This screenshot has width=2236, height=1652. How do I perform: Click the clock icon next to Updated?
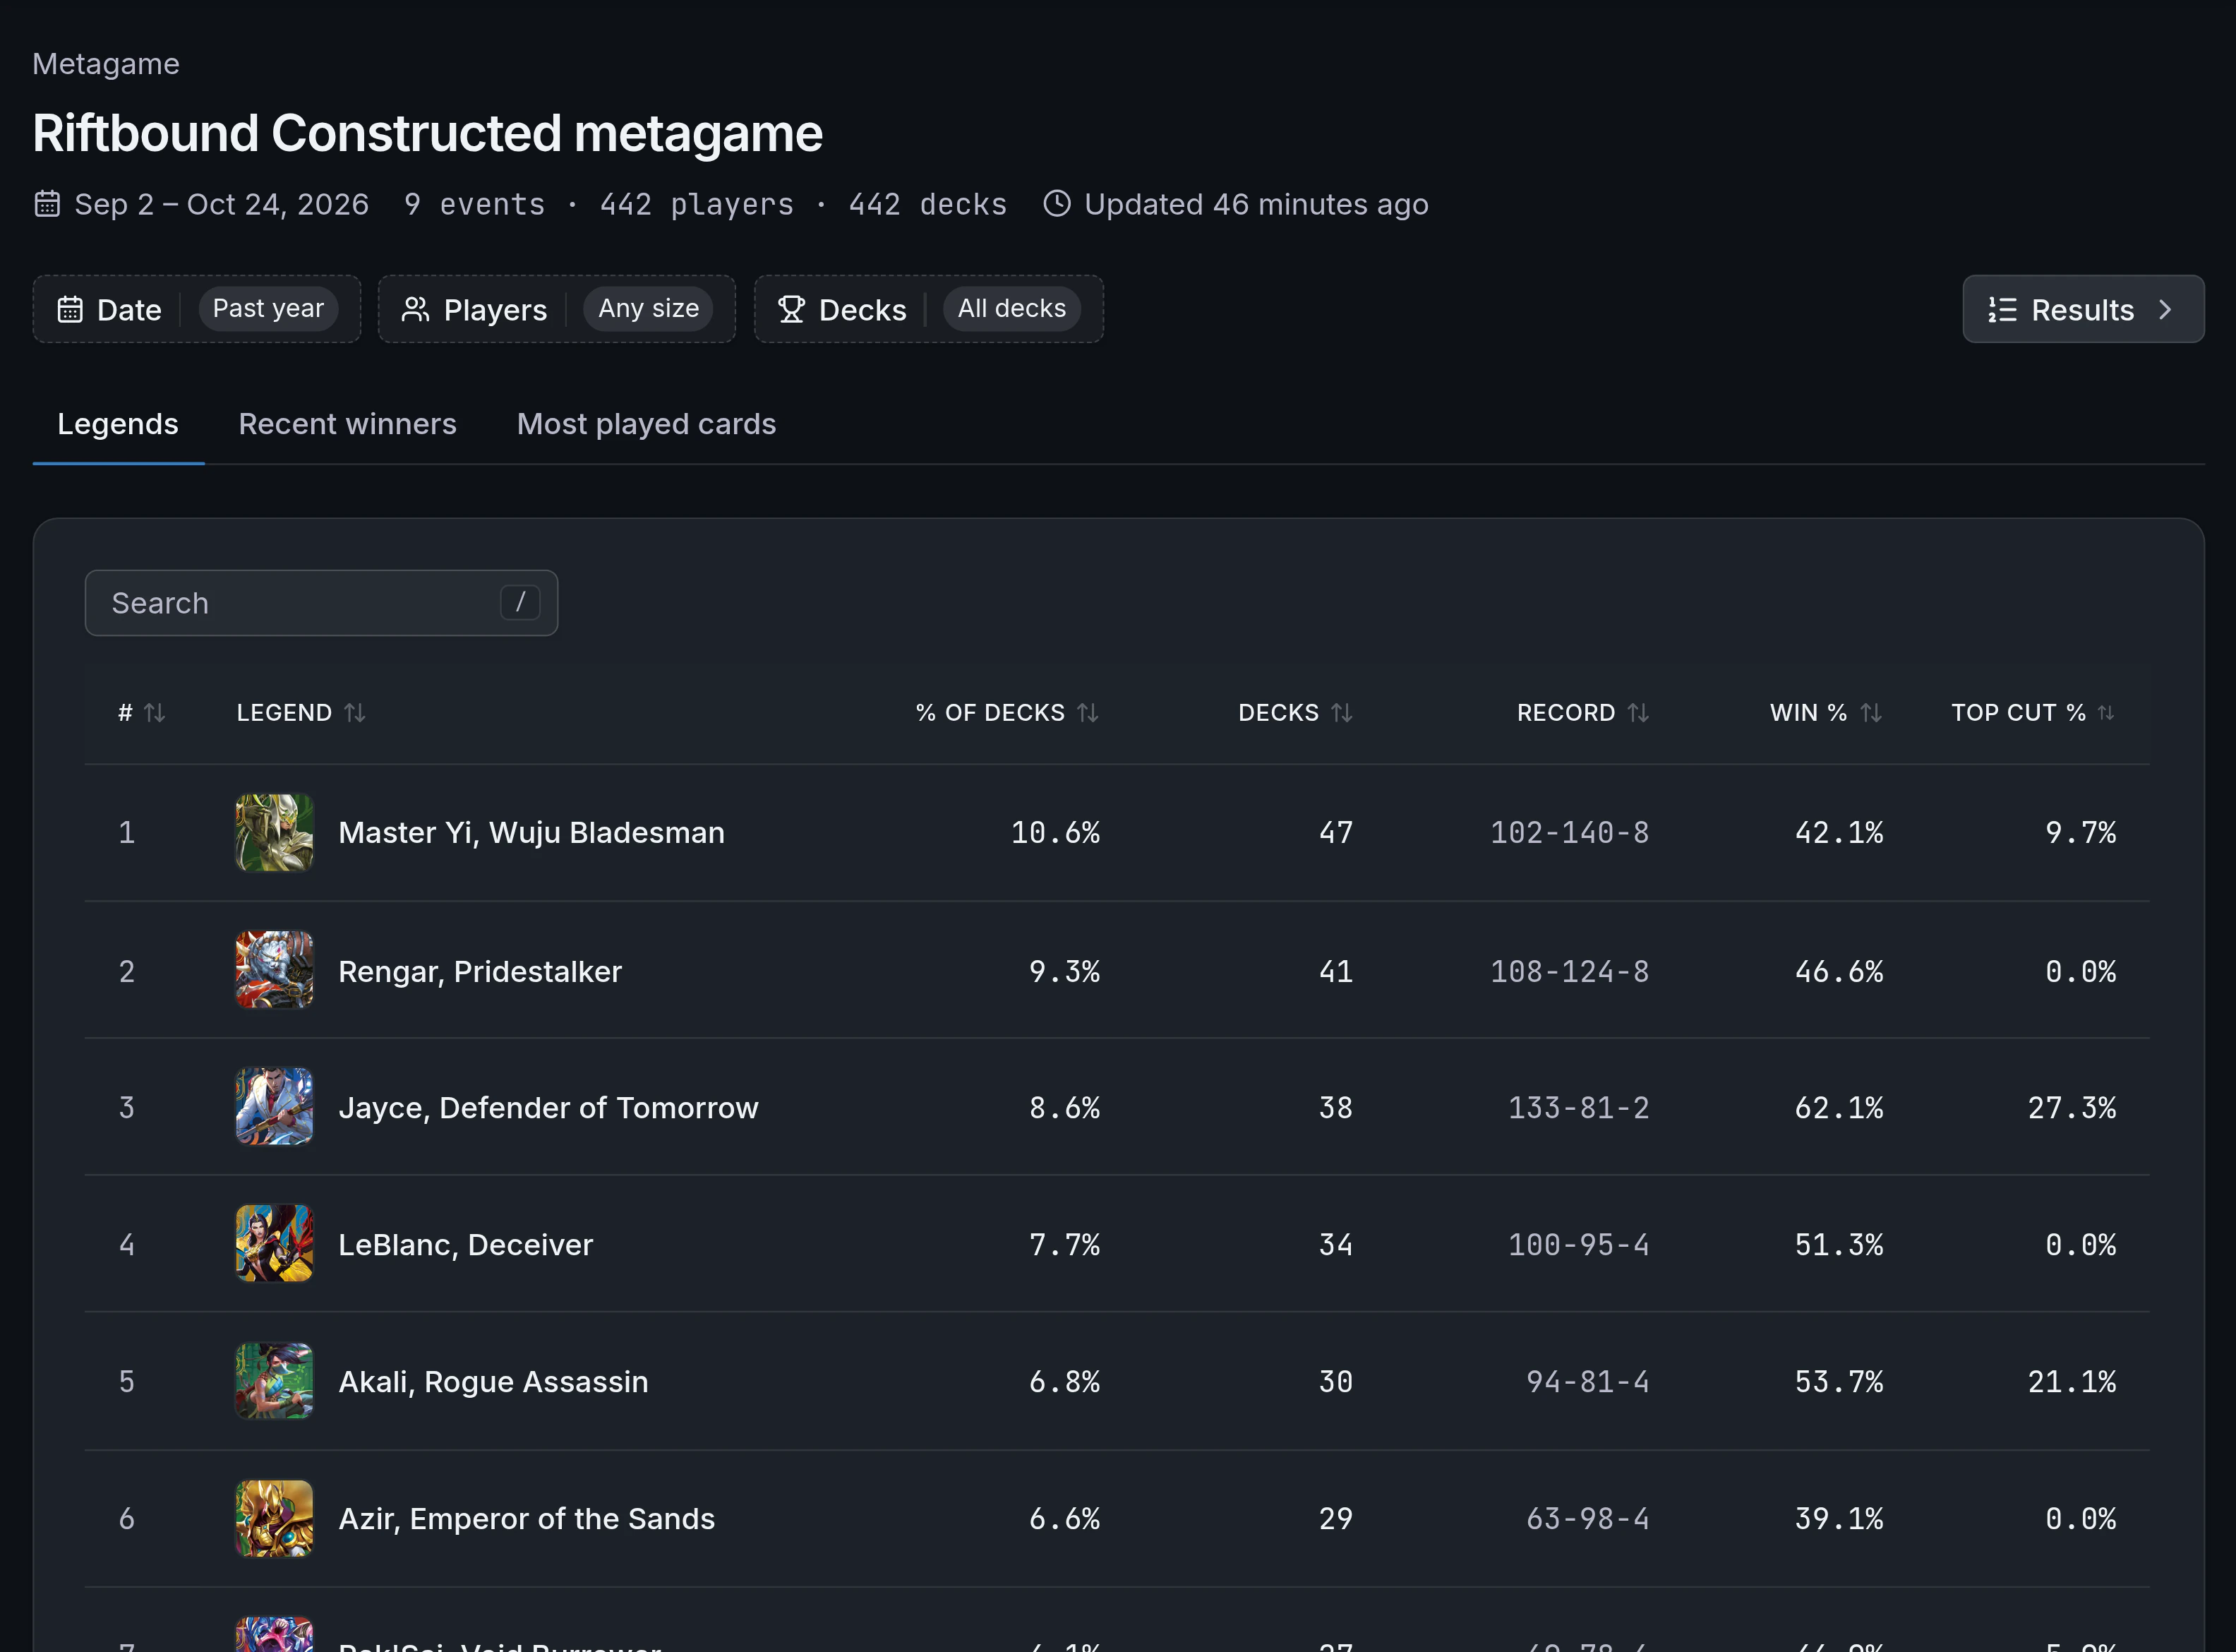coord(1057,204)
